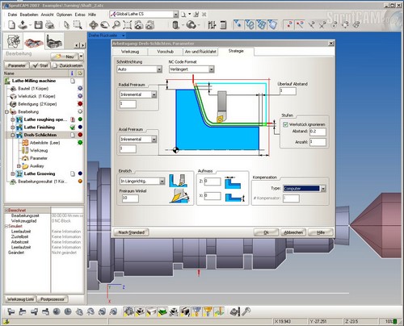Screen dimensions: 404x326
Task: Toggle green dot of Arbeitsliste item
Action: click(x=80, y=143)
